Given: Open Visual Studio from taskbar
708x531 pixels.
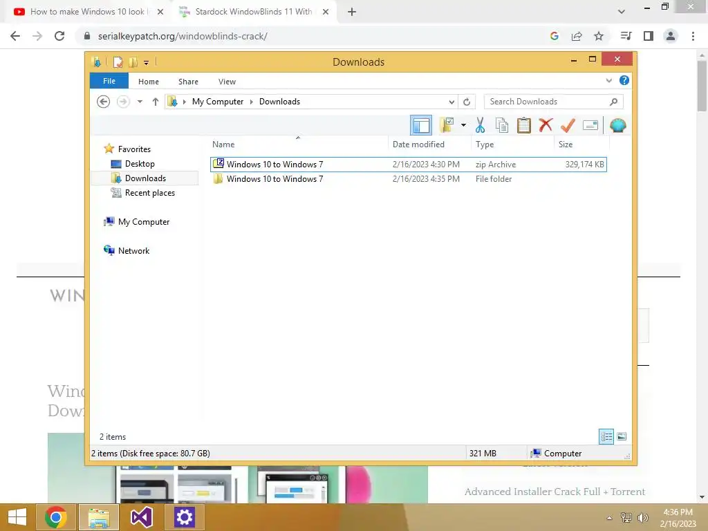Looking at the screenshot, I should point(141,517).
